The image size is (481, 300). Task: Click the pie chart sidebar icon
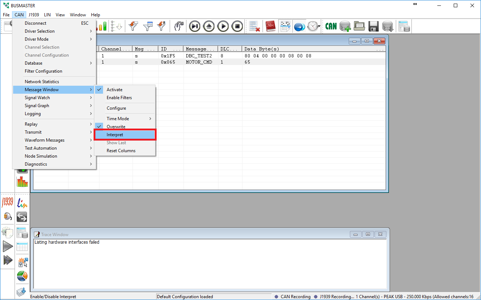point(22,276)
